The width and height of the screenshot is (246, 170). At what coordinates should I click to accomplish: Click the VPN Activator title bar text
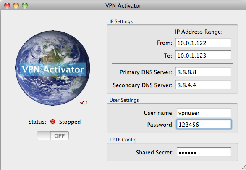coord(123,5)
